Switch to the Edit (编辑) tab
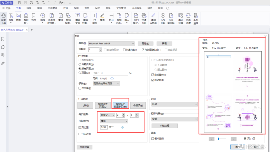This screenshot has height=152, width=270. [39, 8]
